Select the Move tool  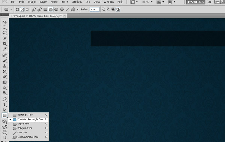tap(4, 22)
